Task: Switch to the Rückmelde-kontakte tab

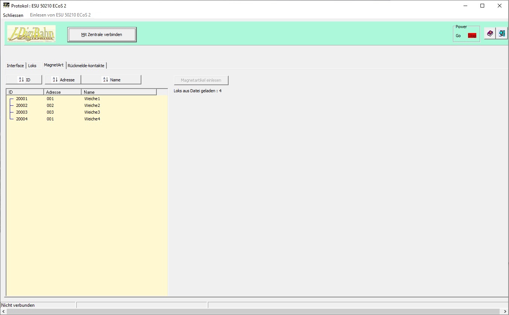Action: [86, 66]
